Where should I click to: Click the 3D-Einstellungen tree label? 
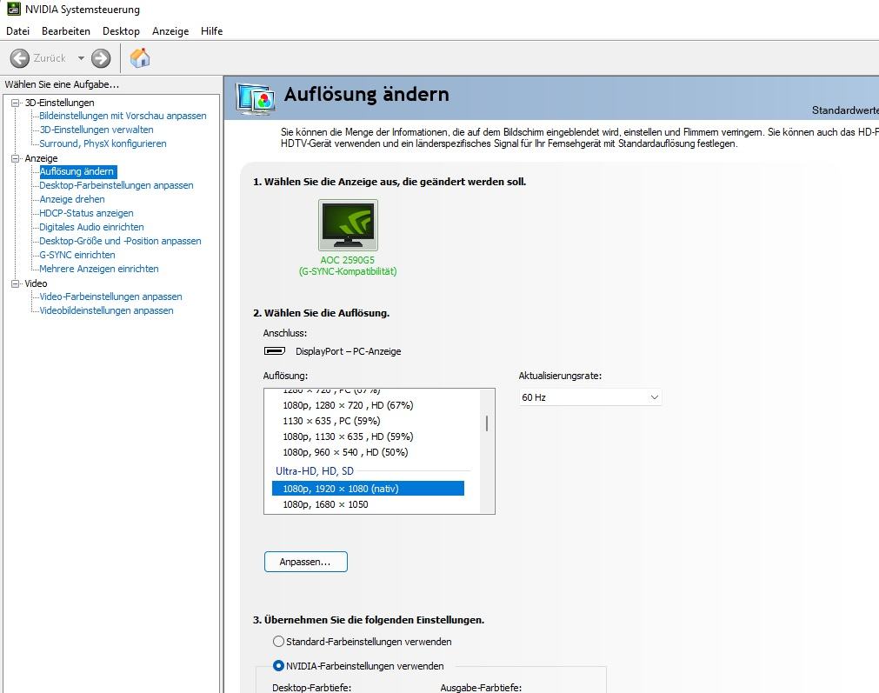[x=59, y=103]
